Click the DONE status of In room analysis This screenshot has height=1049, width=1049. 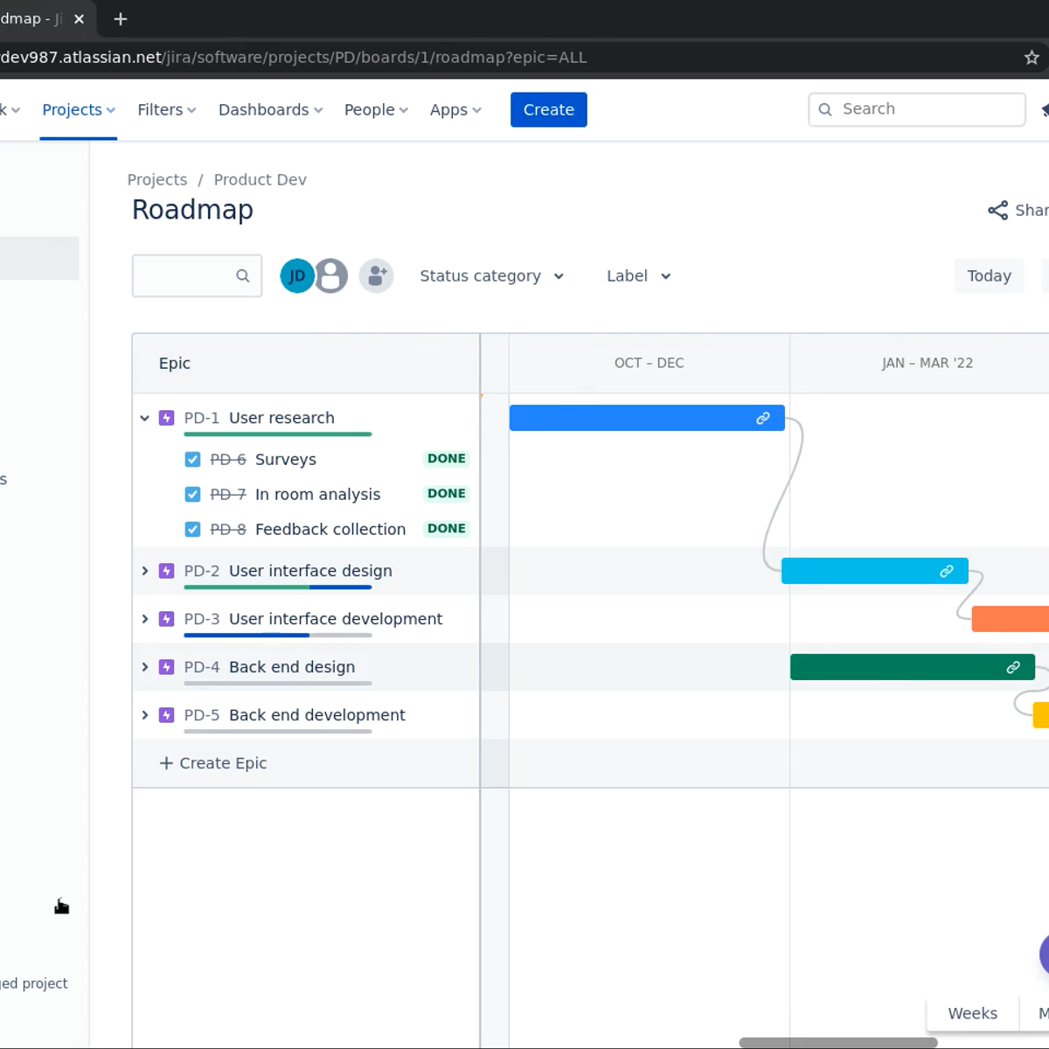coord(447,494)
